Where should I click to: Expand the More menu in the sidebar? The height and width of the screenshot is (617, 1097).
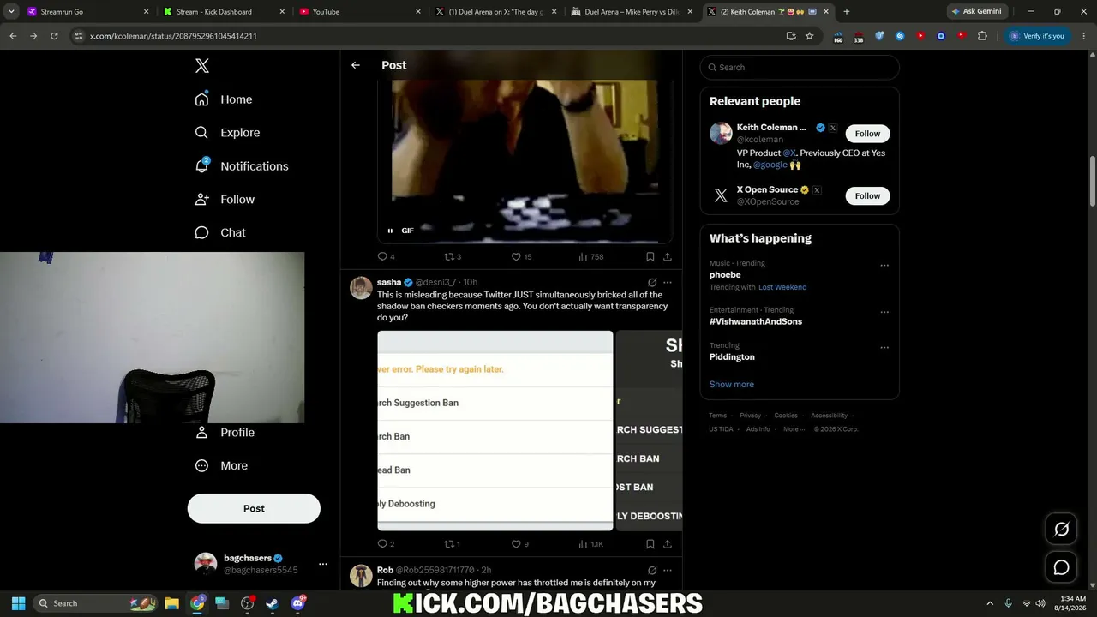point(221,466)
